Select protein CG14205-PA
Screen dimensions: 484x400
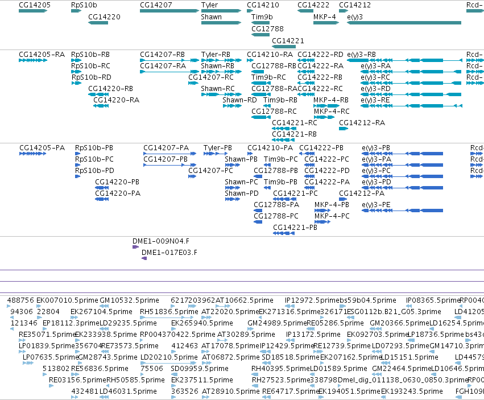coord(42,148)
